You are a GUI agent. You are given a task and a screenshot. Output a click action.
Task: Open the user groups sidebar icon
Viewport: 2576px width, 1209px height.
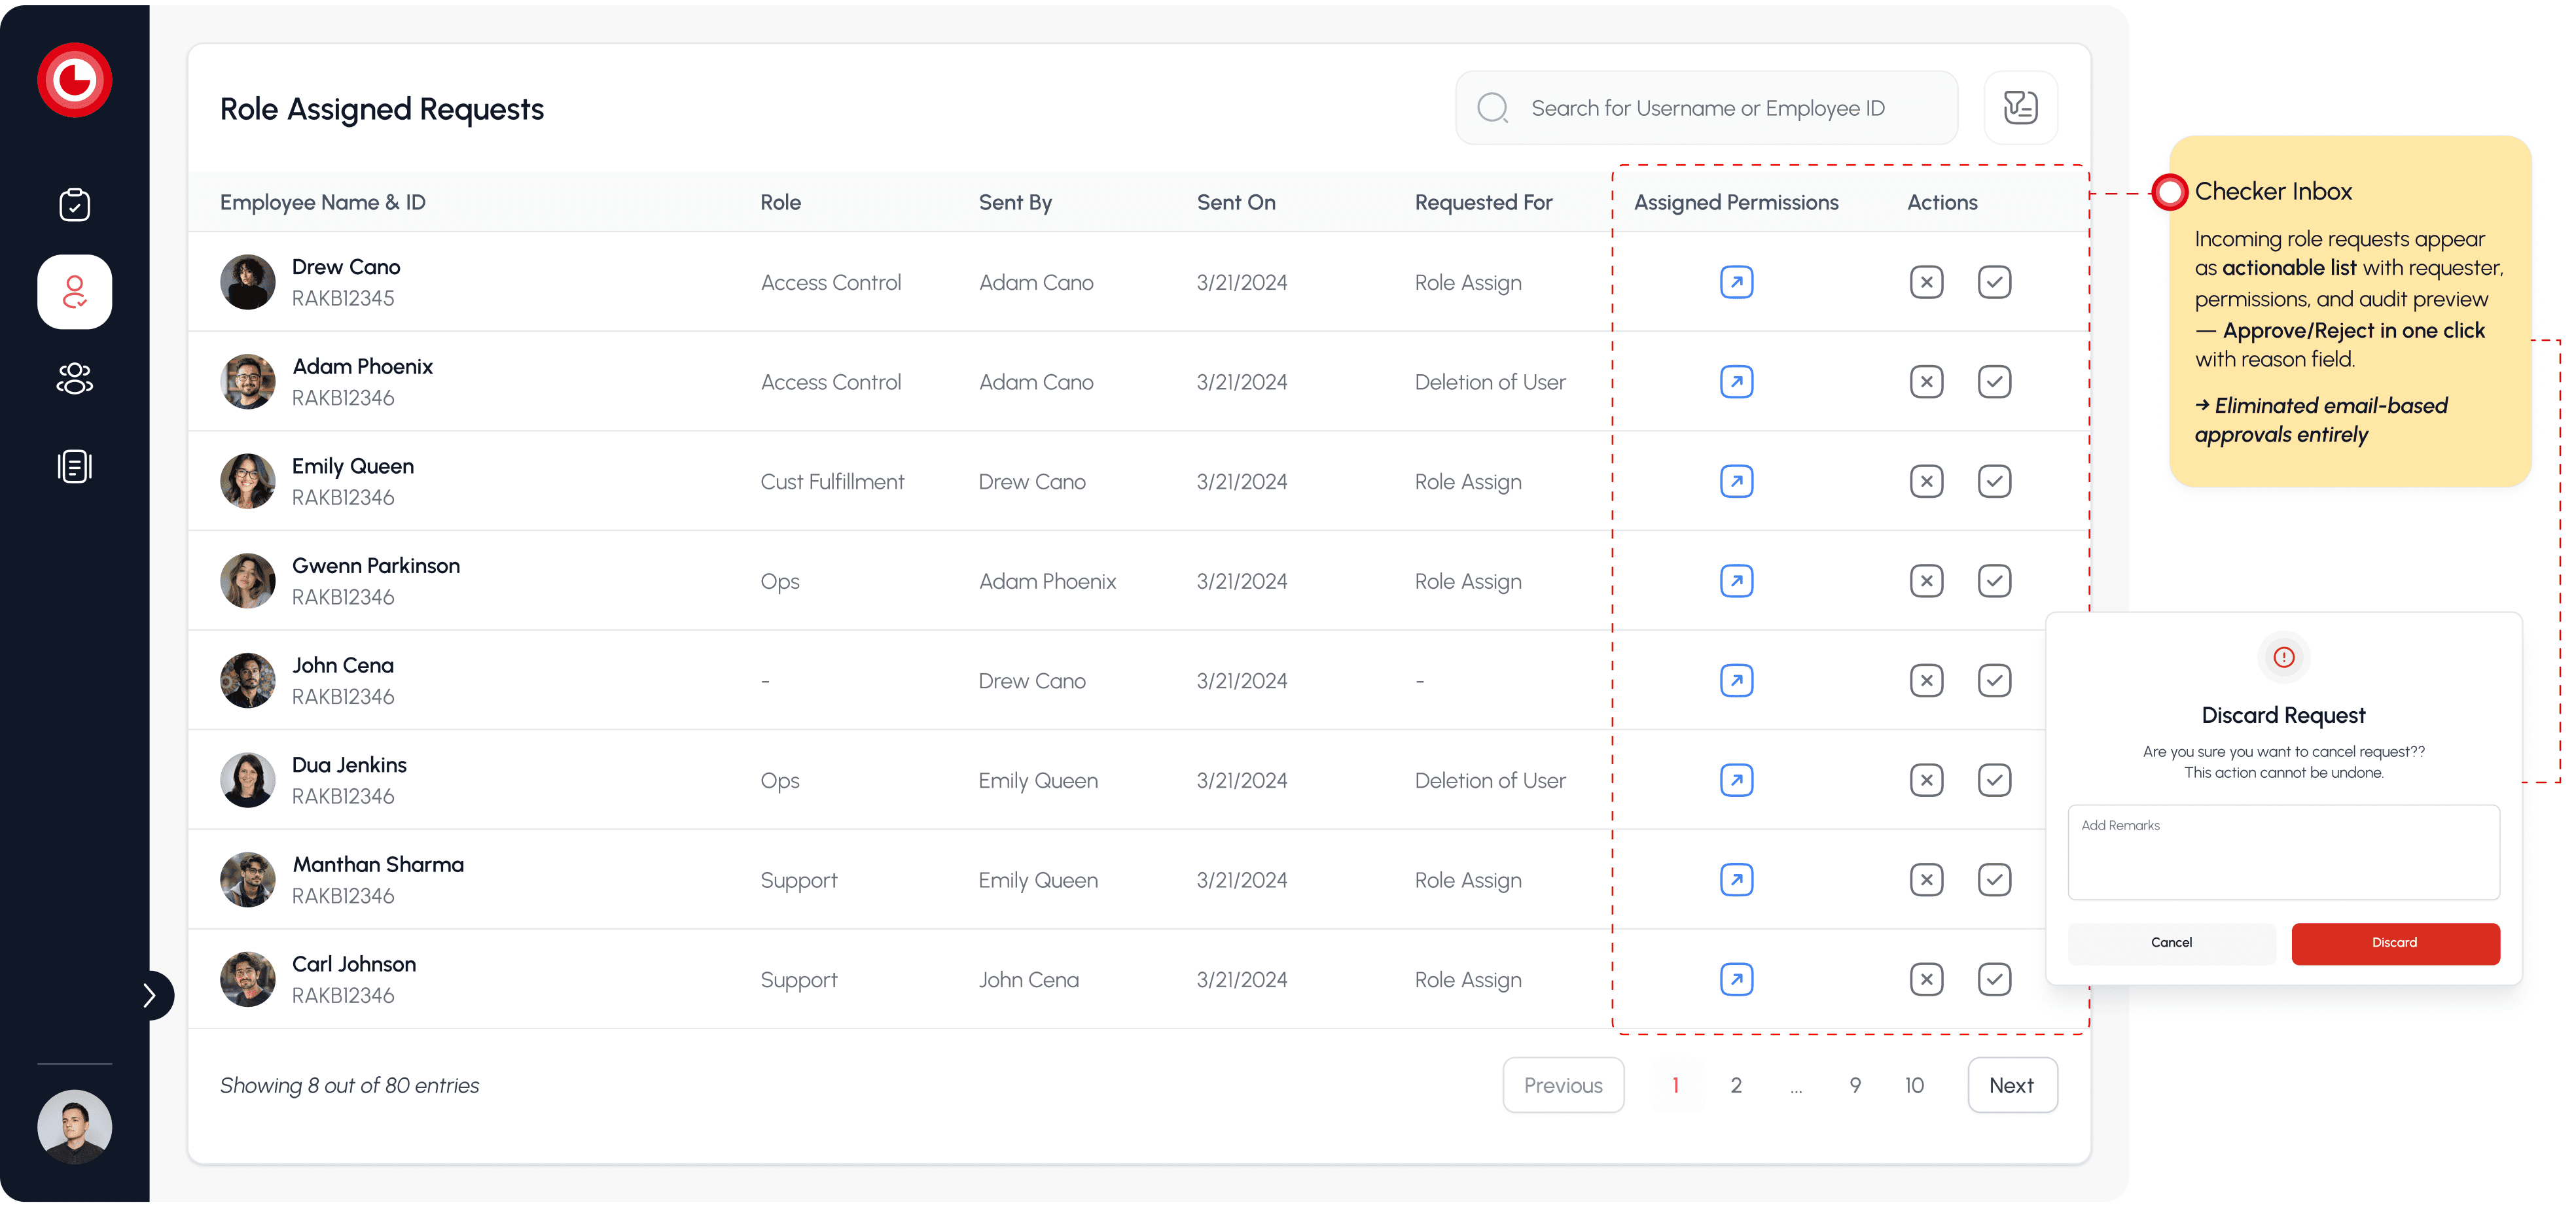74,379
